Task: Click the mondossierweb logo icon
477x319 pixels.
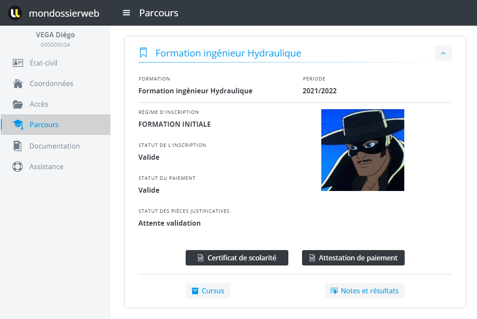Action: click(x=15, y=13)
